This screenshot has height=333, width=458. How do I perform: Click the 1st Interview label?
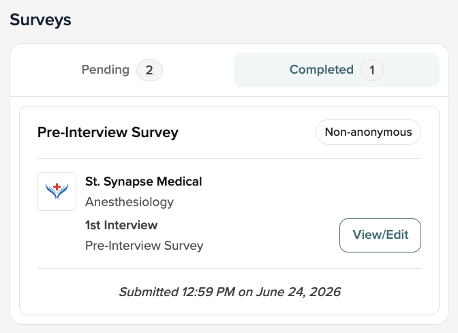pos(121,225)
